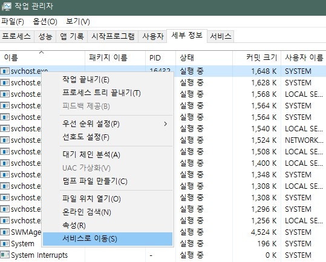Select 대기 체인 분석(A) menu entry
The width and height of the screenshot is (326, 262).
(108, 155)
